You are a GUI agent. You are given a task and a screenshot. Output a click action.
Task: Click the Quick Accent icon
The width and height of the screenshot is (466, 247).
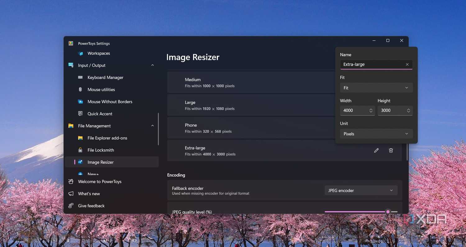pyautogui.click(x=80, y=114)
